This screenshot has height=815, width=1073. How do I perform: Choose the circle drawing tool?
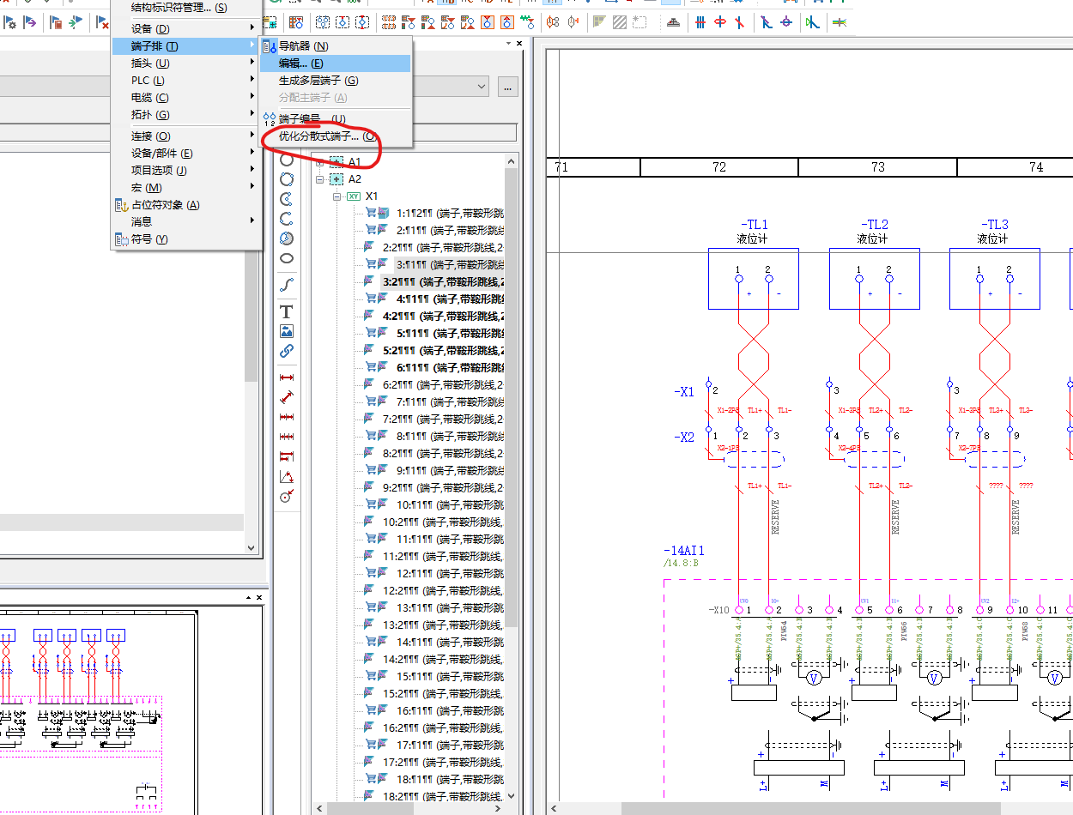287,160
